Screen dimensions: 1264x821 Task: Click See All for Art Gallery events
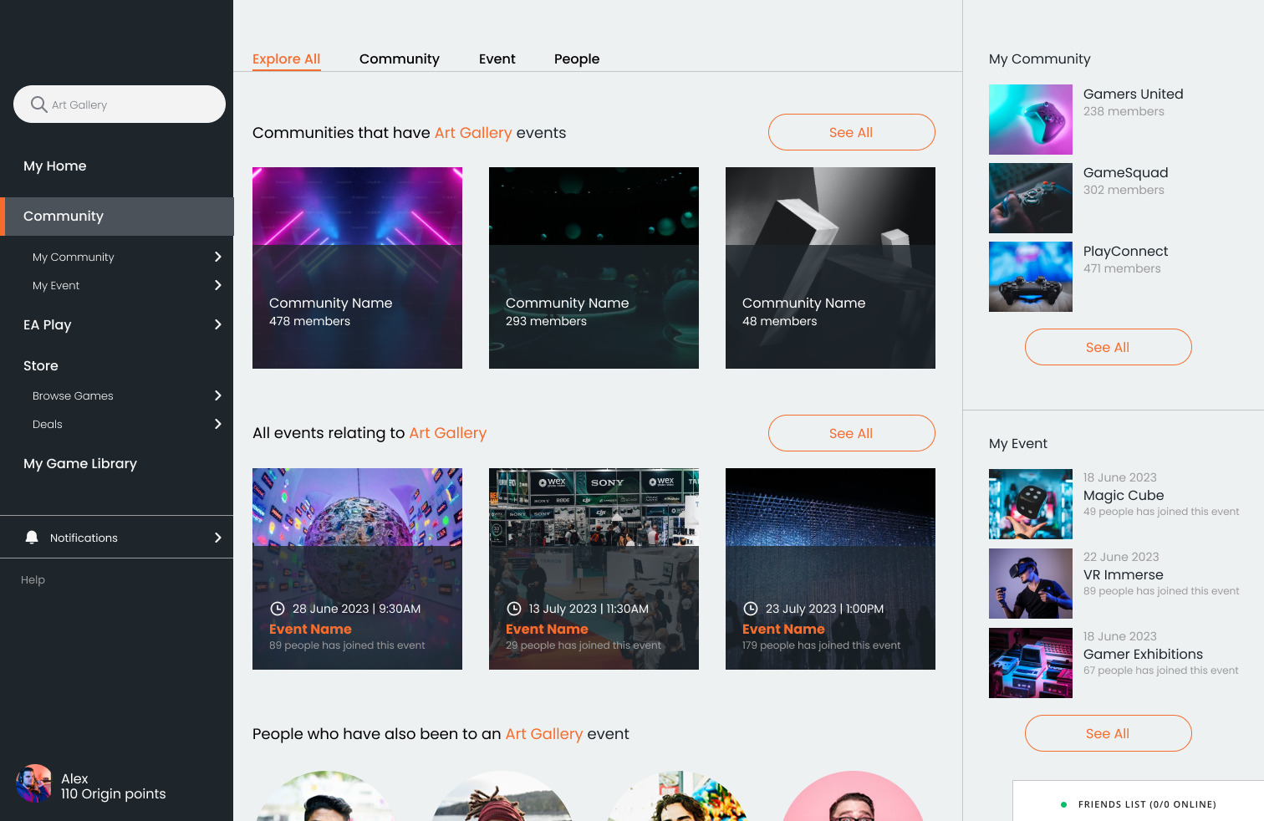(x=851, y=433)
